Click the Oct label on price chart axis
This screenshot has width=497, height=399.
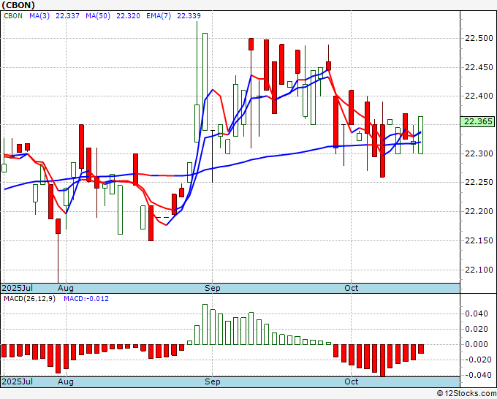pos(352,288)
